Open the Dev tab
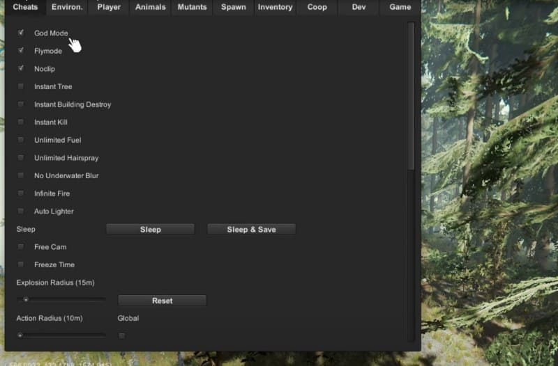558x366 pixels. (359, 7)
